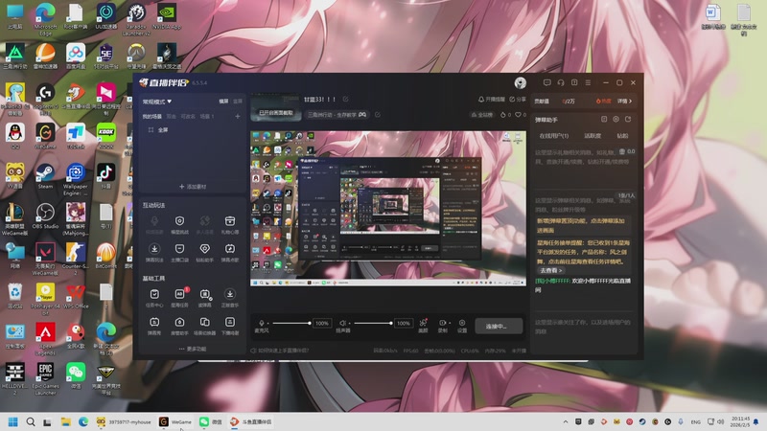Open the 弹幕玩法 download-arrow icon
The height and width of the screenshot is (431, 767).
[154, 253]
